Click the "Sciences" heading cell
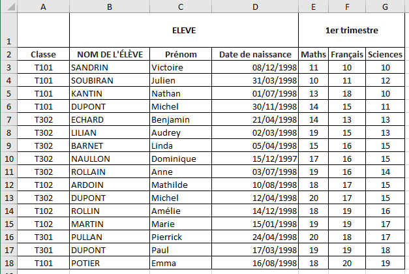 pos(386,54)
